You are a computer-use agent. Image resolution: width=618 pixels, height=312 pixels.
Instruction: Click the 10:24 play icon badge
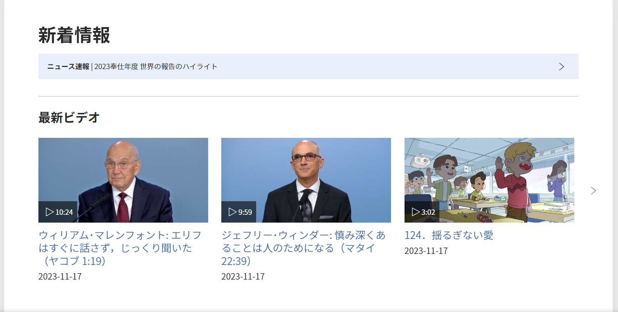pyautogui.click(x=58, y=212)
